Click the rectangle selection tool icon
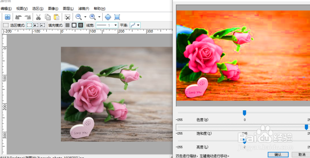Image resolution: width=310 pixels, height=158 pixels. [x=6, y=25]
